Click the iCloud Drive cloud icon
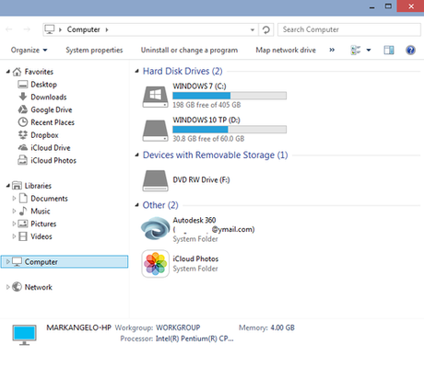The height and width of the screenshot is (367, 424). pos(23,147)
